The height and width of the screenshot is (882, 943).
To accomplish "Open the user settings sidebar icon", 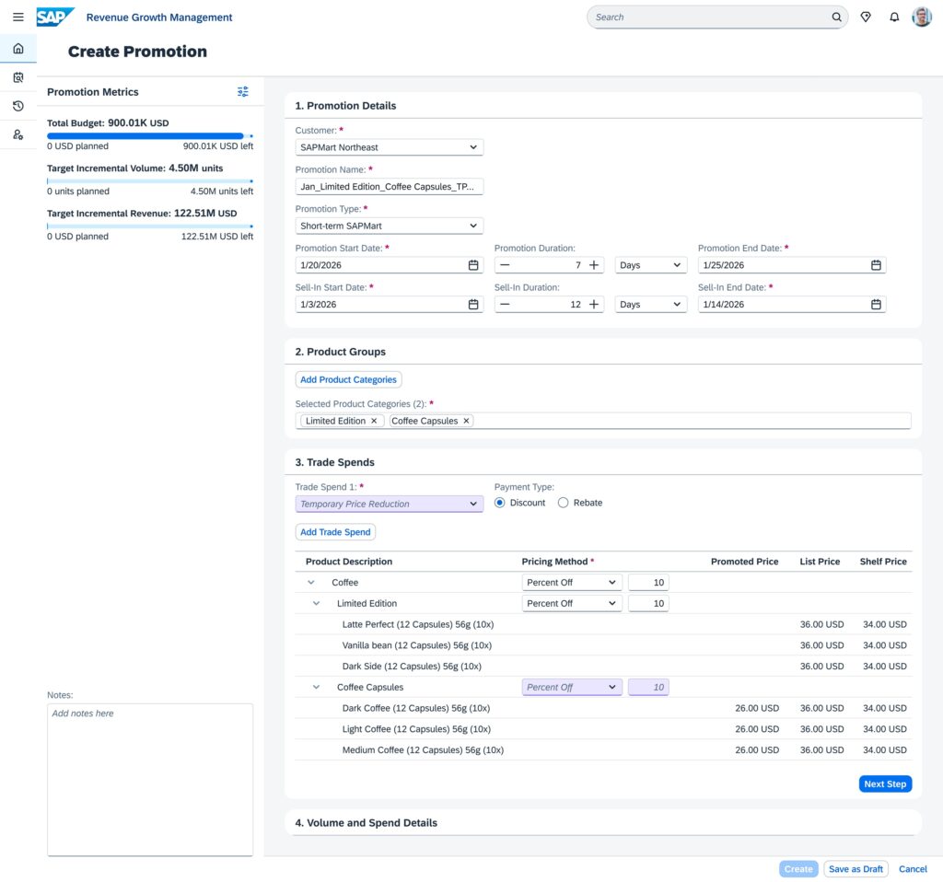I will pyautogui.click(x=18, y=134).
